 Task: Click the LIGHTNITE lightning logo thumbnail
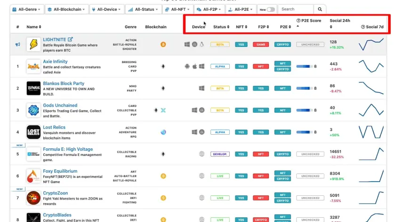33,44
